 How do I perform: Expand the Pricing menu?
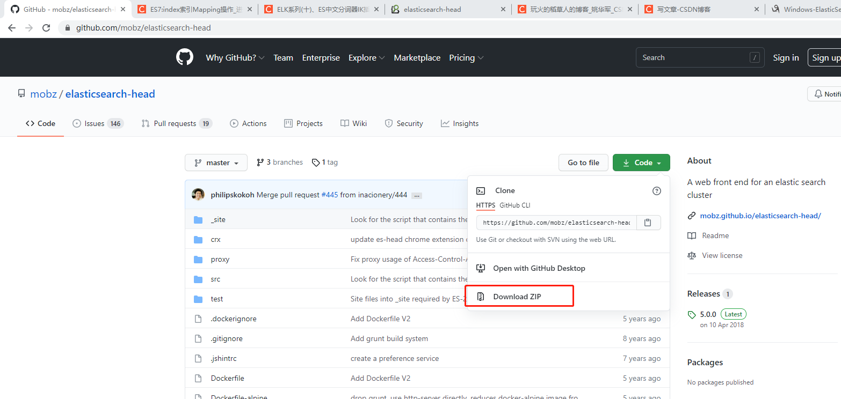coord(466,57)
